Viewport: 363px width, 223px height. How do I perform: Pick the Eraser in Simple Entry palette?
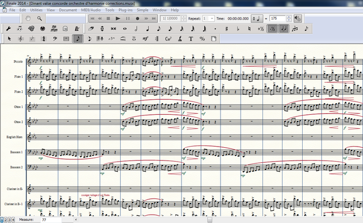[90, 28]
